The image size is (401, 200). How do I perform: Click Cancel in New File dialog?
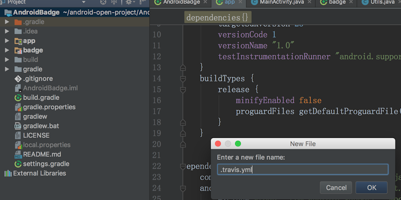[x=336, y=188]
